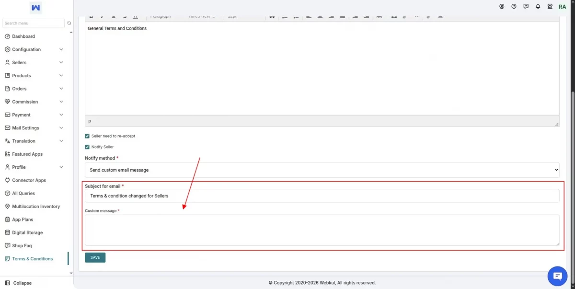Click the Configuration gear icon
This screenshot has height=289, width=575.
coord(7,49)
